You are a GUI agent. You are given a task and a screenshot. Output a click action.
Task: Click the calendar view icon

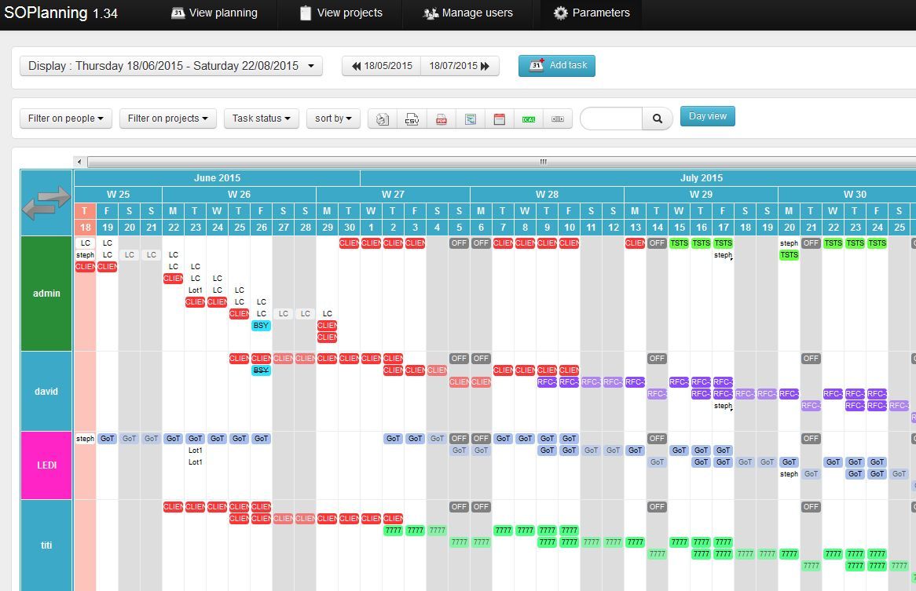[500, 119]
